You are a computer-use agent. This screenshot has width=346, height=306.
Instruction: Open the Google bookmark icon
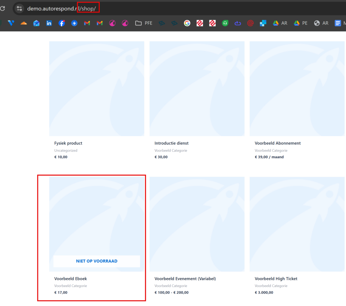tap(187, 23)
